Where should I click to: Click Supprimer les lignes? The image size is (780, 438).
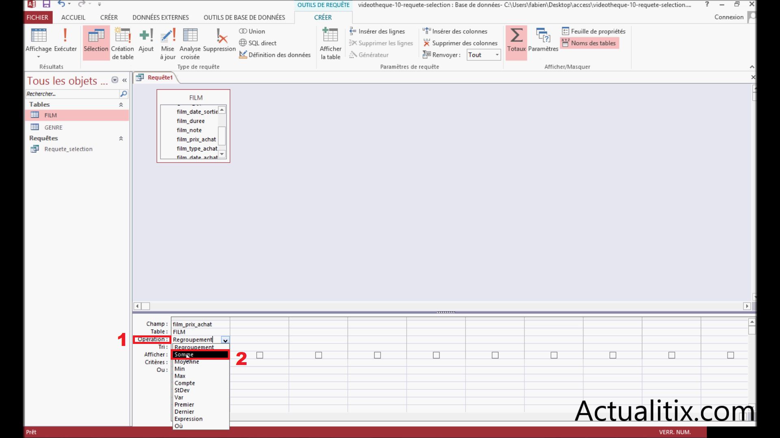pos(381,43)
